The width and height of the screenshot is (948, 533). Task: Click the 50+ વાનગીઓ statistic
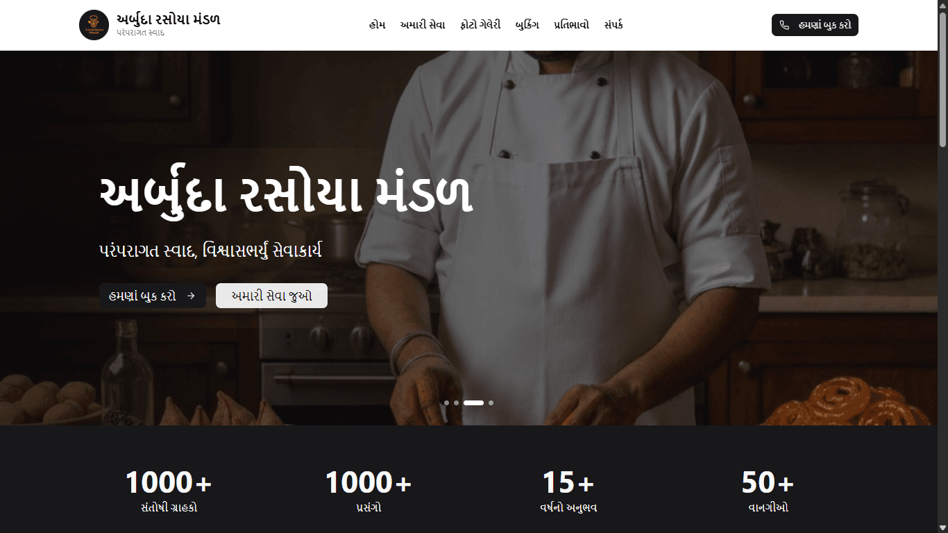(x=768, y=491)
